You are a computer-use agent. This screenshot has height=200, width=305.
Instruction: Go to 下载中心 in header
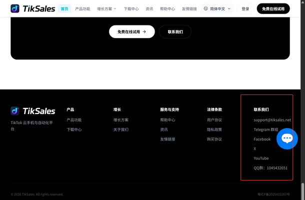131,9
